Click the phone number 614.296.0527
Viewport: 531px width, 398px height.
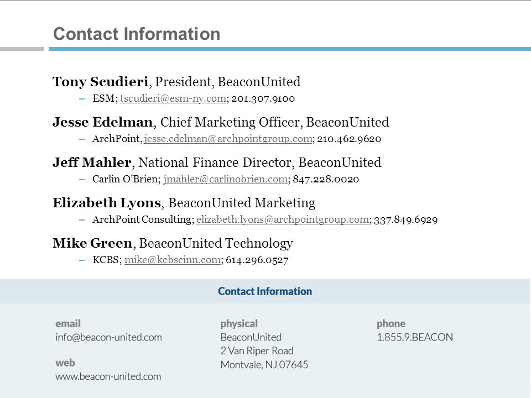point(257,260)
